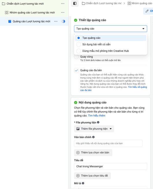Select the Tạo quảng cáo radio option
The width and height of the screenshot is (153, 189).
click(x=79, y=38)
